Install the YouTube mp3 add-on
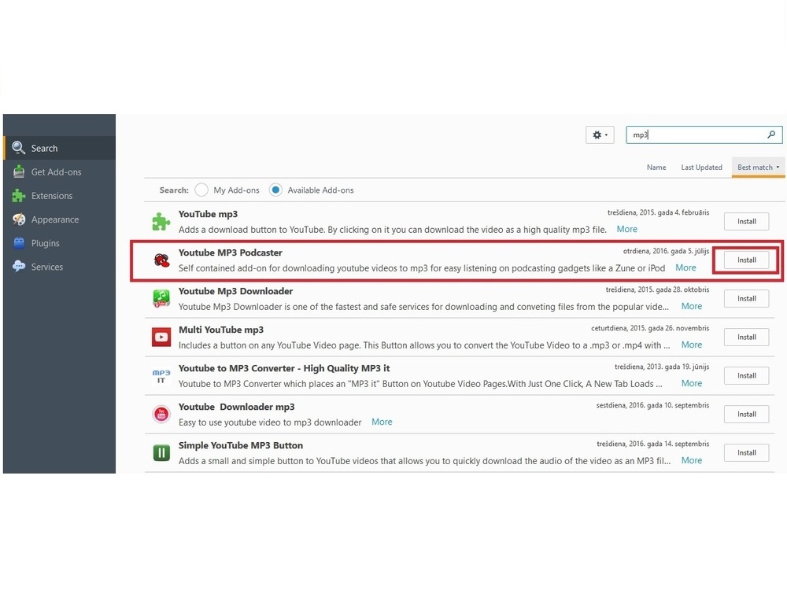This screenshot has width=787, height=590. [746, 221]
